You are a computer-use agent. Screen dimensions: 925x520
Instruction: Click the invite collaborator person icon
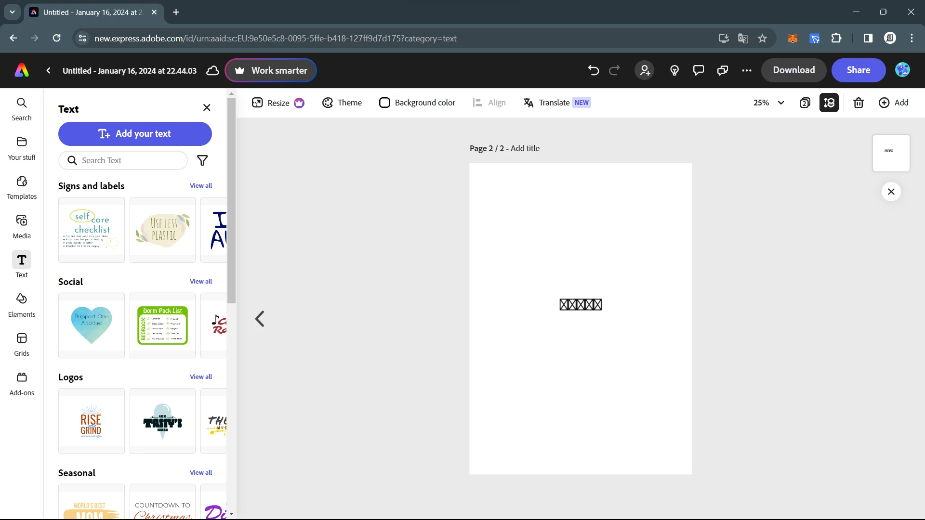[645, 70]
